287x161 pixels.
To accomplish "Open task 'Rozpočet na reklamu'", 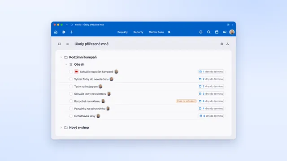I will pyautogui.click(x=87, y=102).
